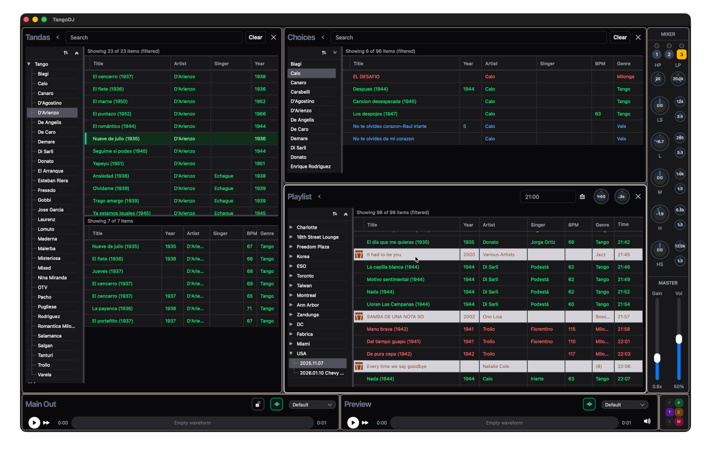Screen dimensions: 711x459
Task: Click the HS gain knob in mixer
Action: 660,249
